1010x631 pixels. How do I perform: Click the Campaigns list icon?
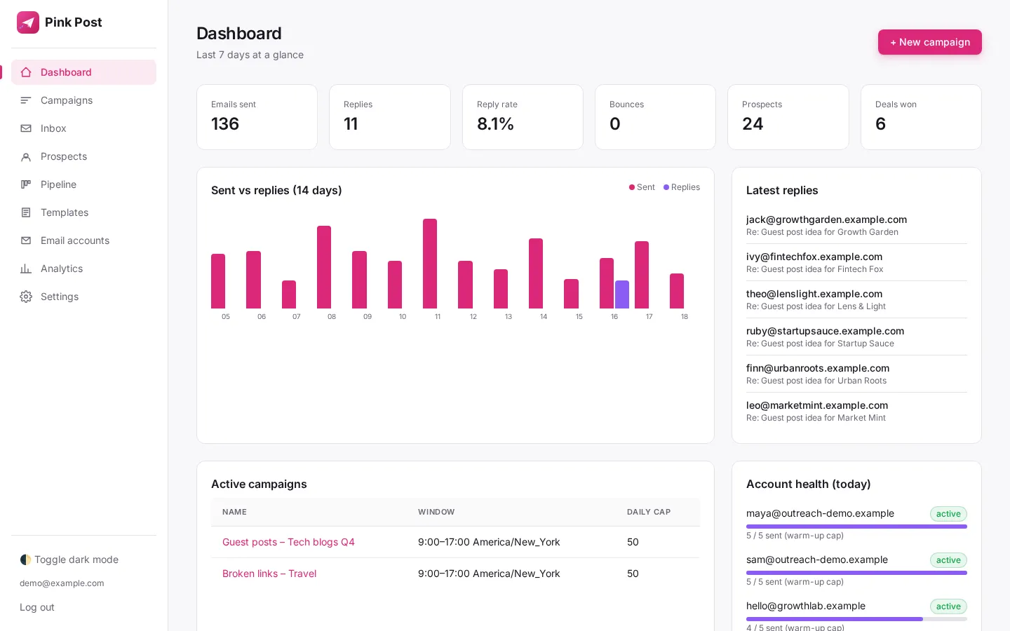tap(26, 100)
